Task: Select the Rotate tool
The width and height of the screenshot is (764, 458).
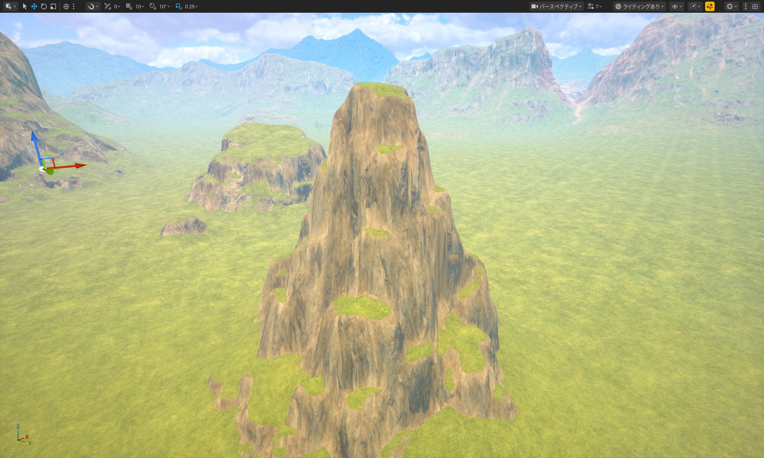Action: click(x=43, y=6)
